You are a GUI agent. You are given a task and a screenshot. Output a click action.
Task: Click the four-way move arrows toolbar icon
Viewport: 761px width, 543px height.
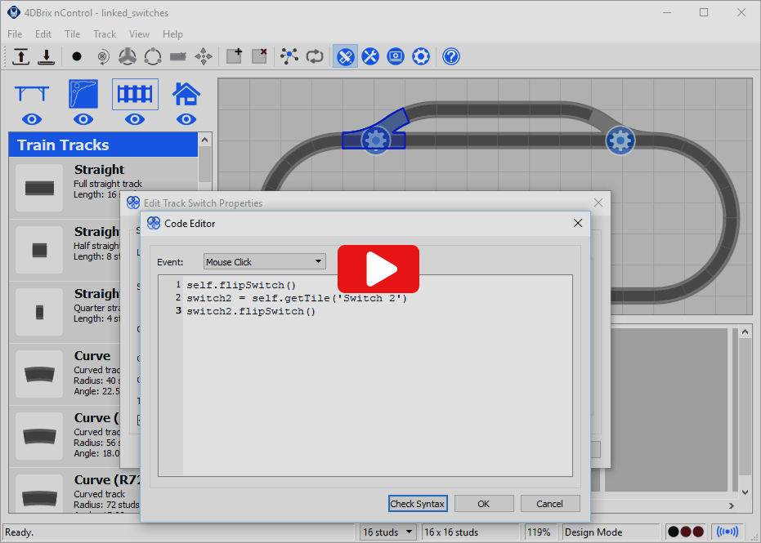tap(204, 56)
